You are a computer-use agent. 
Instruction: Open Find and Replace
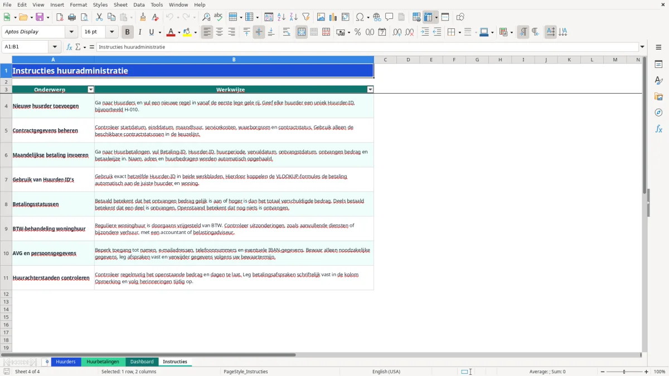[x=206, y=17]
